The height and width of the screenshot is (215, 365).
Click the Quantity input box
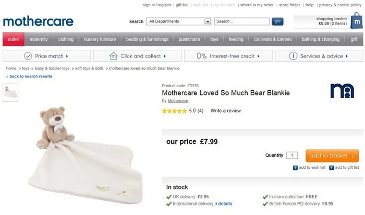[x=292, y=155]
